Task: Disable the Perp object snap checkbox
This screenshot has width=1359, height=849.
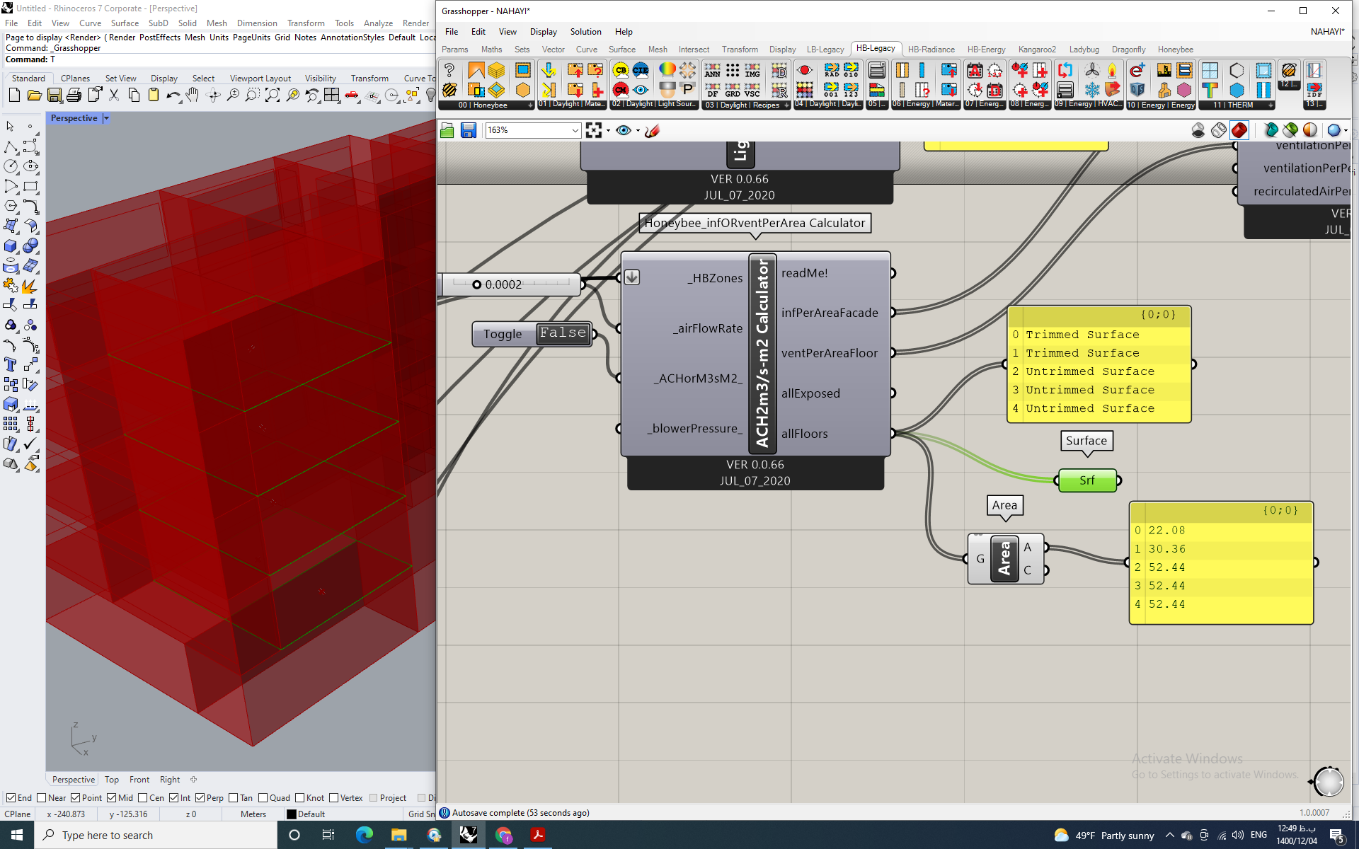Action: (200, 797)
